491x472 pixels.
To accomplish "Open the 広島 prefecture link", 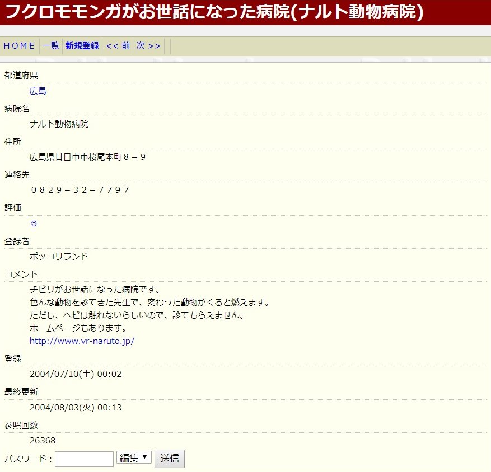I will click(x=38, y=91).
